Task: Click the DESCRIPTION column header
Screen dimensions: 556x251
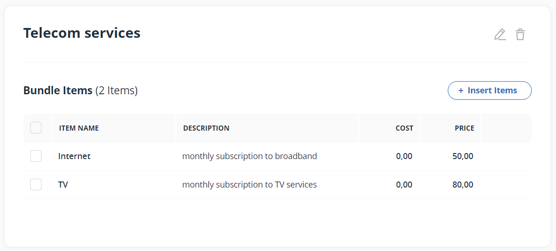Action: click(x=206, y=128)
